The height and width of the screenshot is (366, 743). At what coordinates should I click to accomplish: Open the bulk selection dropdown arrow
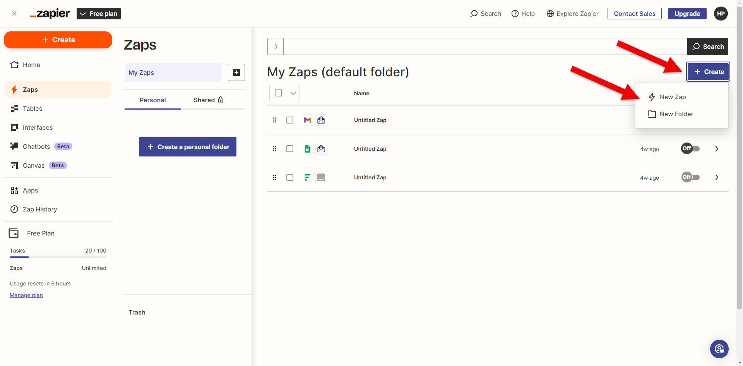[293, 93]
